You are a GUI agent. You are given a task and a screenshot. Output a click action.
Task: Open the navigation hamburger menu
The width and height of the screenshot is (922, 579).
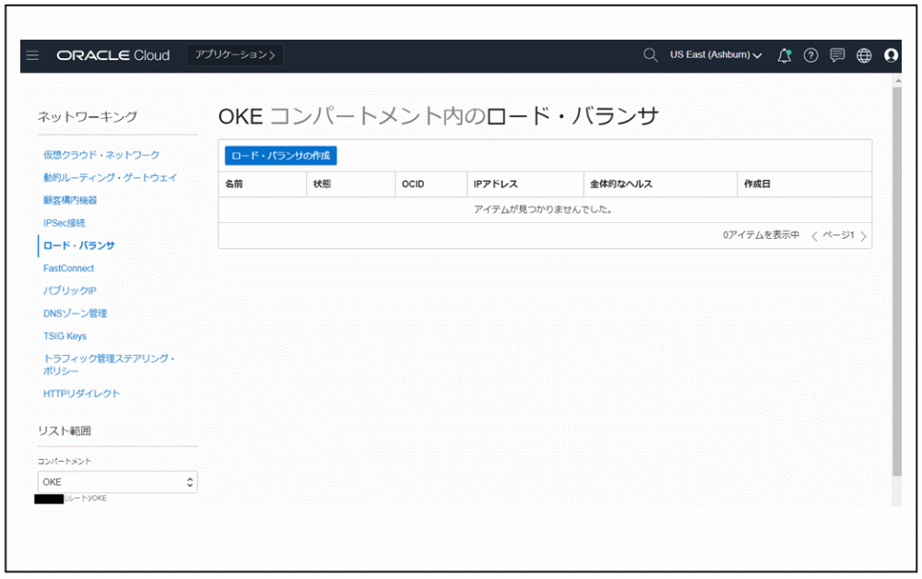coord(32,55)
